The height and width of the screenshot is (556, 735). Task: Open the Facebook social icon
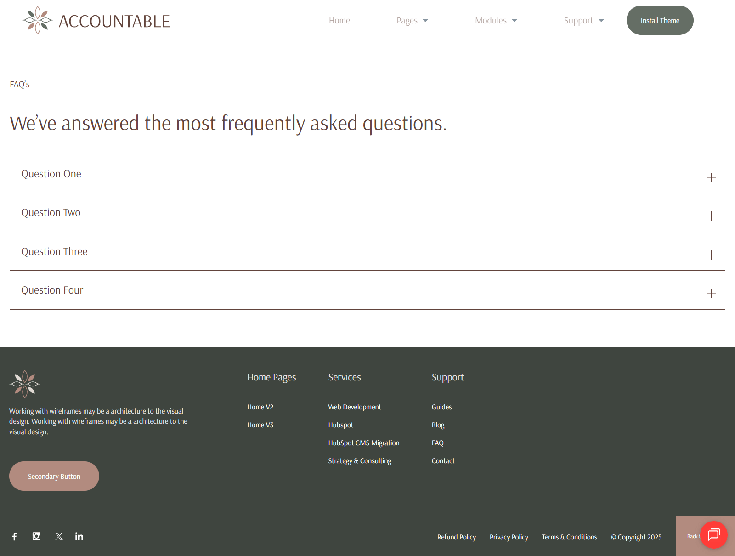coord(15,536)
